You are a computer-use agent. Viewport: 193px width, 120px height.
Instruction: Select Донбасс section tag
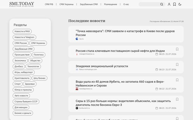click(x=19, y=66)
